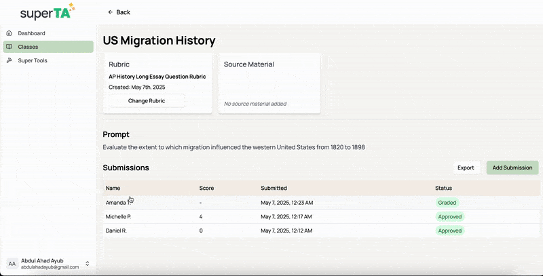Click the Classes book icon
Screen dimensions: 543x276
click(9, 47)
